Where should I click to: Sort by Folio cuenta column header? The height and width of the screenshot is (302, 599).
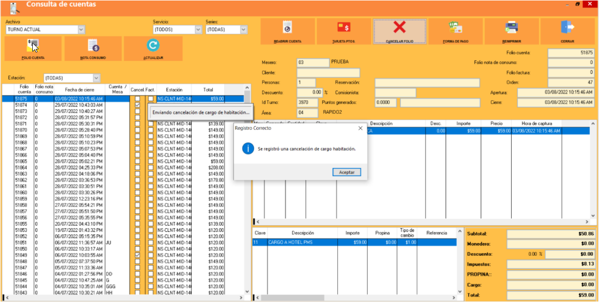pos(24,90)
